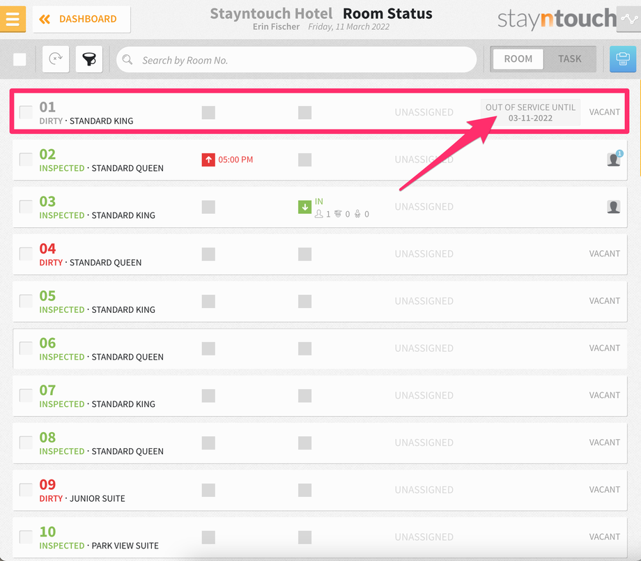Toggle the select-all rooms checkbox
The height and width of the screenshot is (561, 641).
click(20, 59)
